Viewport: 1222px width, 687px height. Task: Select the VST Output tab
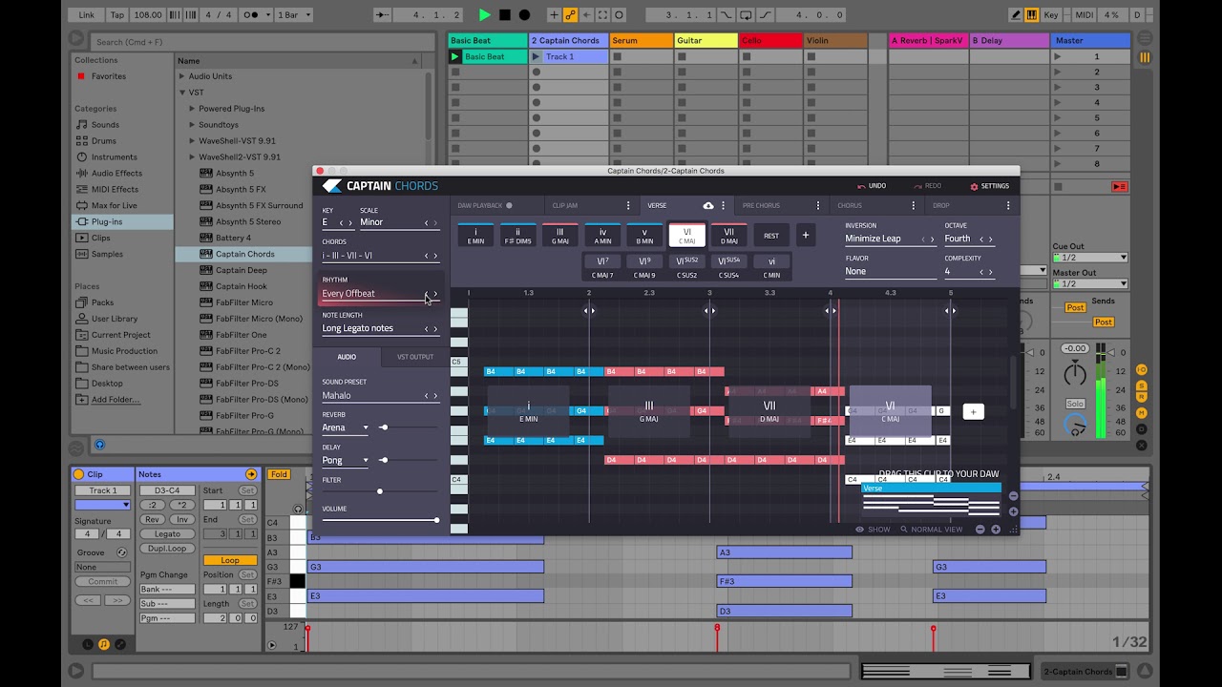pos(415,357)
